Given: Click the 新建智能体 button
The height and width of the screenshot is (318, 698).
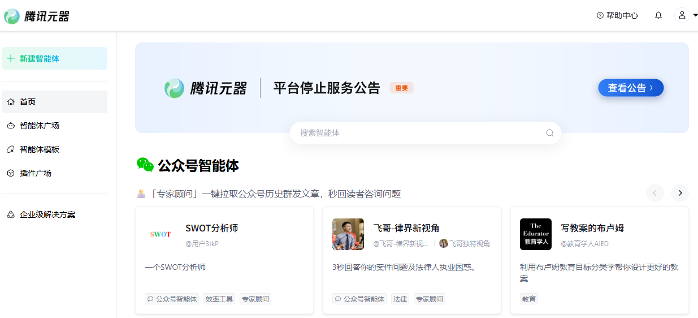Looking at the screenshot, I should (x=54, y=58).
